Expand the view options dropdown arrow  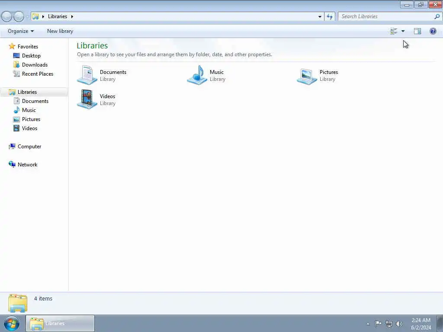[403, 31]
